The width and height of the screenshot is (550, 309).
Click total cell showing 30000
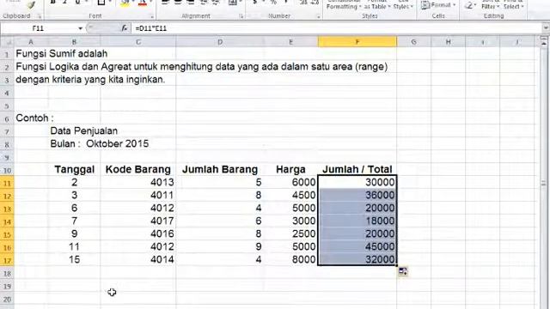click(357, 183)
